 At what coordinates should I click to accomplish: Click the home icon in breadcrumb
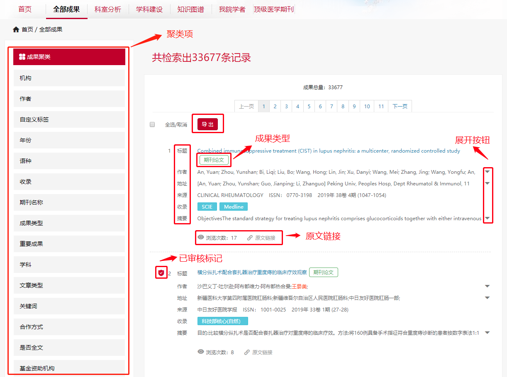click(x=16, y=29)
